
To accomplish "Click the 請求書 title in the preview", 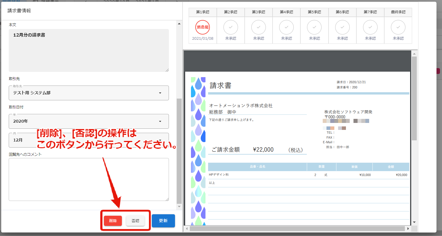I will point(221,86).
